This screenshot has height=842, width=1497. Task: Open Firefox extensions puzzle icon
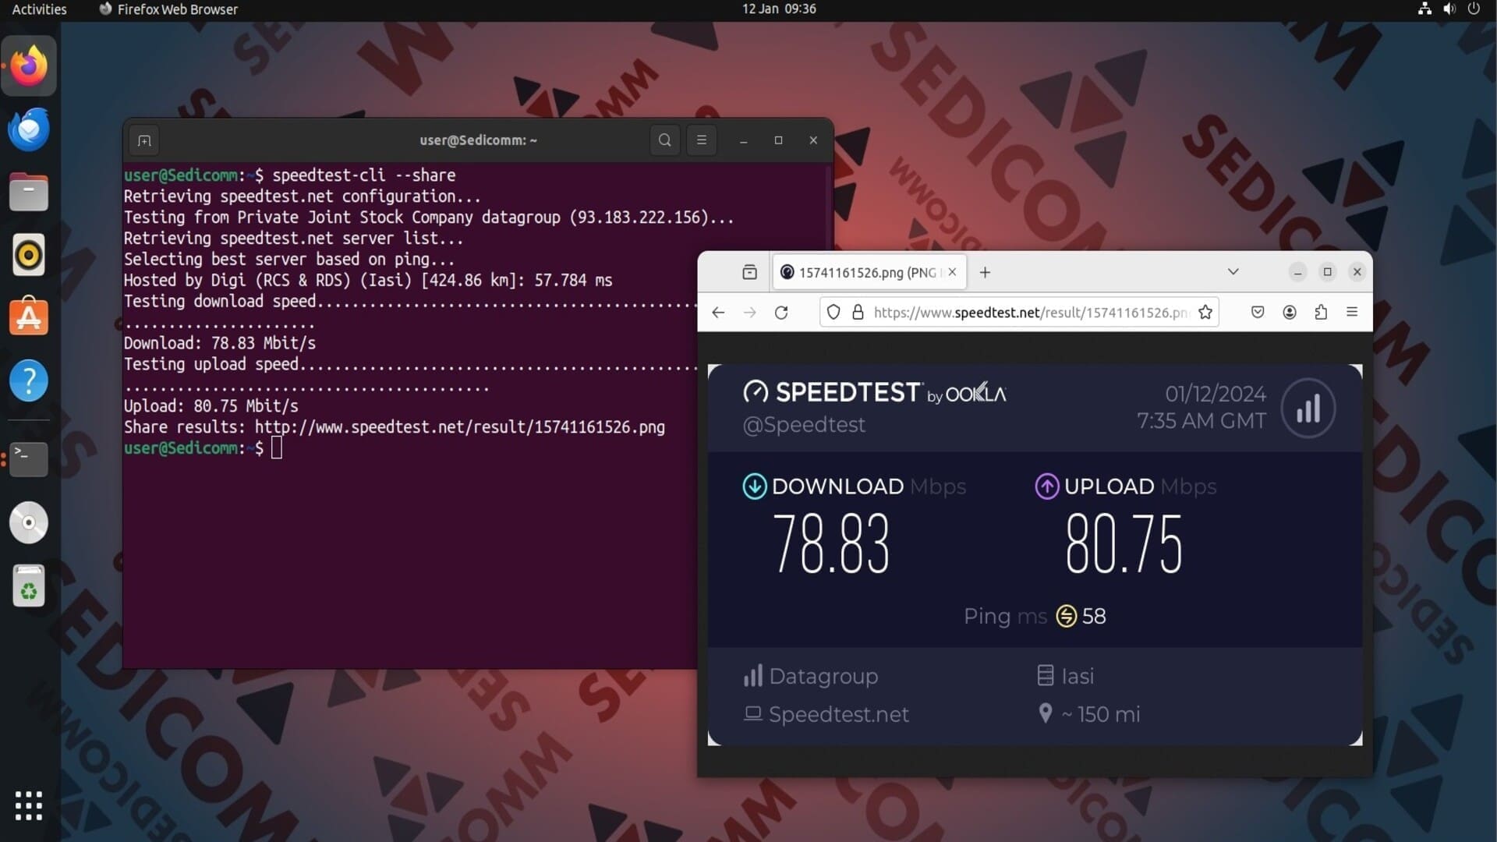1321,313
